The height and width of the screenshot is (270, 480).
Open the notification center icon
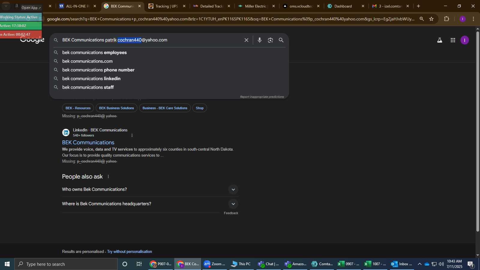click(x=470, y=264)
